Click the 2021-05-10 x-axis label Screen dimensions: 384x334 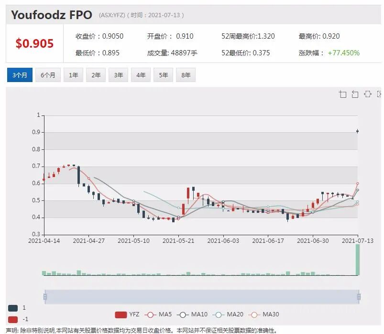pos(133,241)
